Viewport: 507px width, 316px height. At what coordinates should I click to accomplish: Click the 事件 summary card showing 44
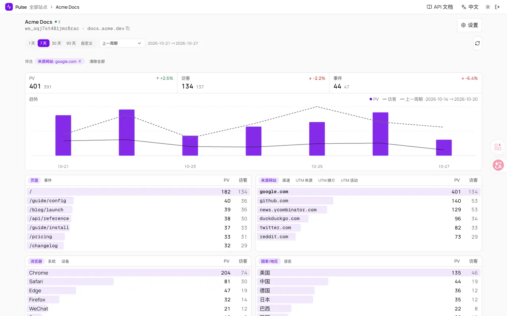coord(406,83)
